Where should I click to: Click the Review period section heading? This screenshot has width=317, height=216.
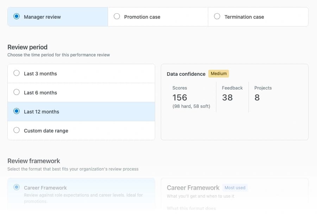[x=27, y=47]
